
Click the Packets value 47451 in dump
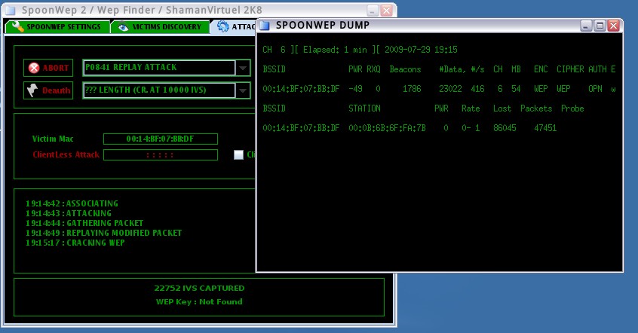pos(545,128)
